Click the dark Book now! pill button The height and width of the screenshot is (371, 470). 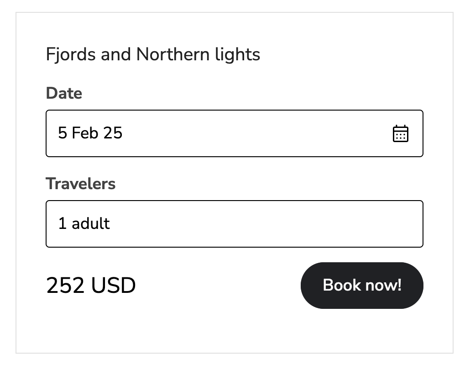click(x=362, y=286)
